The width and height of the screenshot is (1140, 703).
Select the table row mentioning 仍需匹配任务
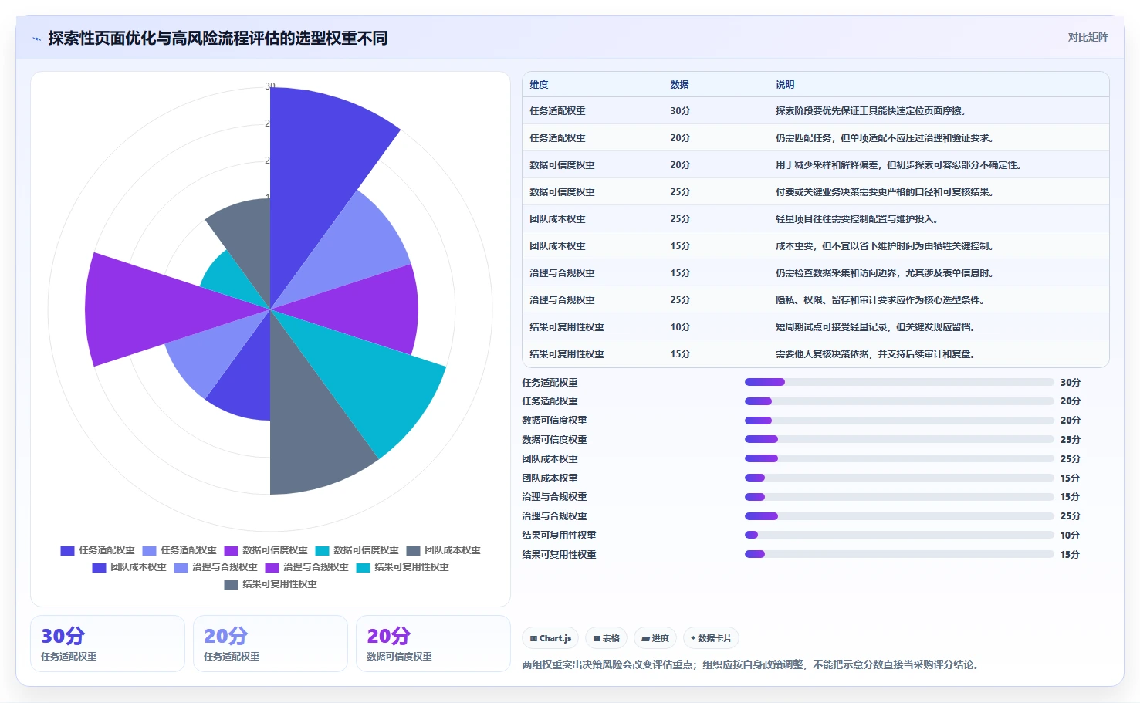pyautogui.click(x=816, y=138)
